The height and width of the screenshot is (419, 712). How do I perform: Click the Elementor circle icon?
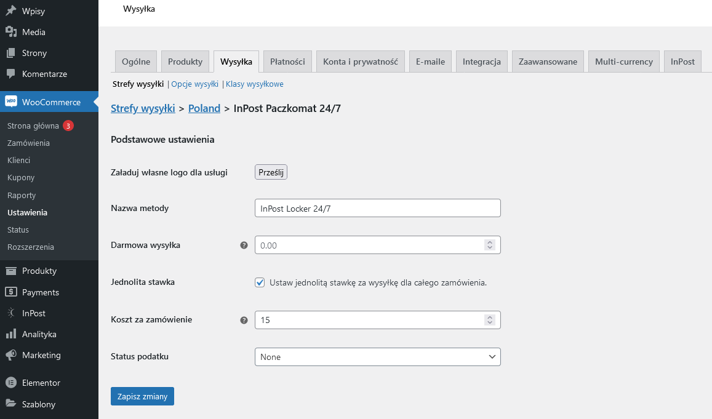coord(11,383)
